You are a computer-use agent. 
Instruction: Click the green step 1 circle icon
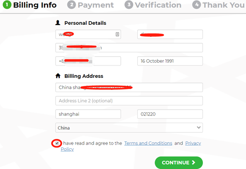coord(7,5)
